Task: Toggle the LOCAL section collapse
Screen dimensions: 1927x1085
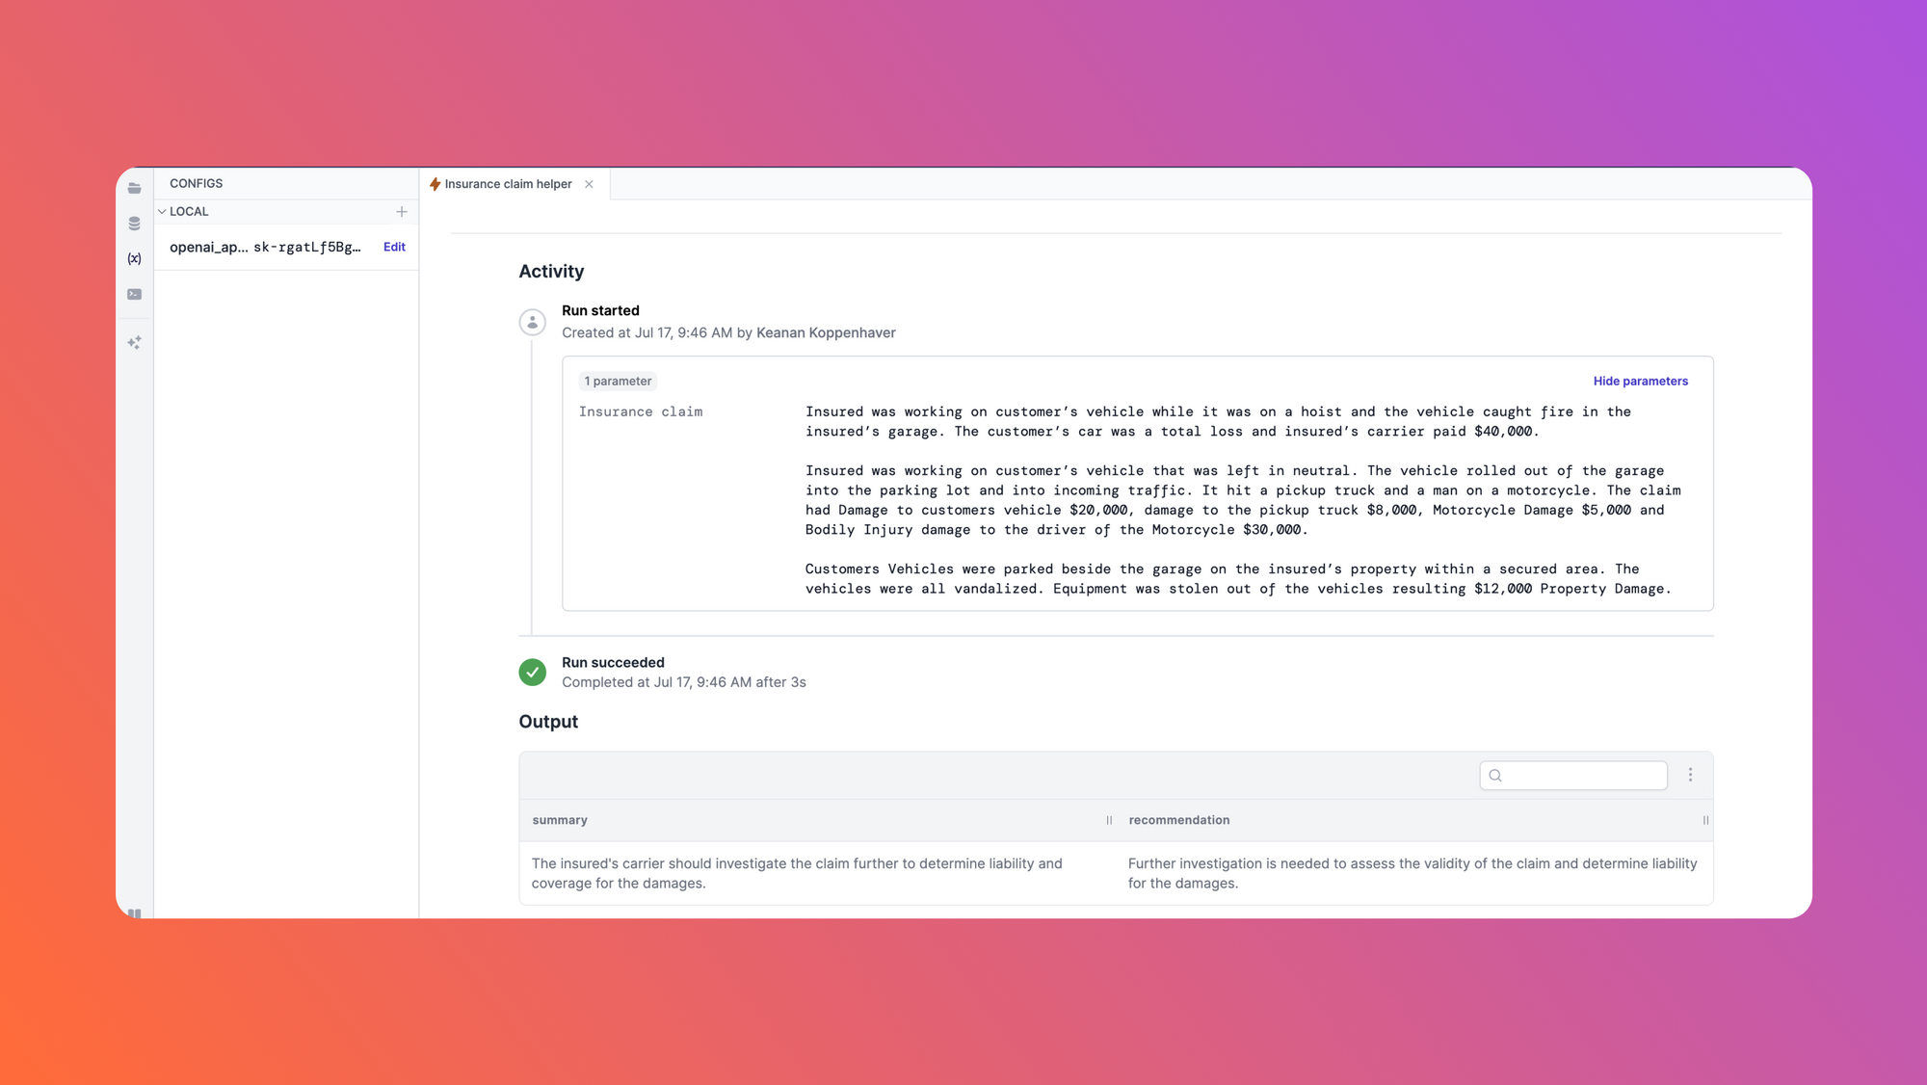Action: pyautogui.click(x=163, y=210)
